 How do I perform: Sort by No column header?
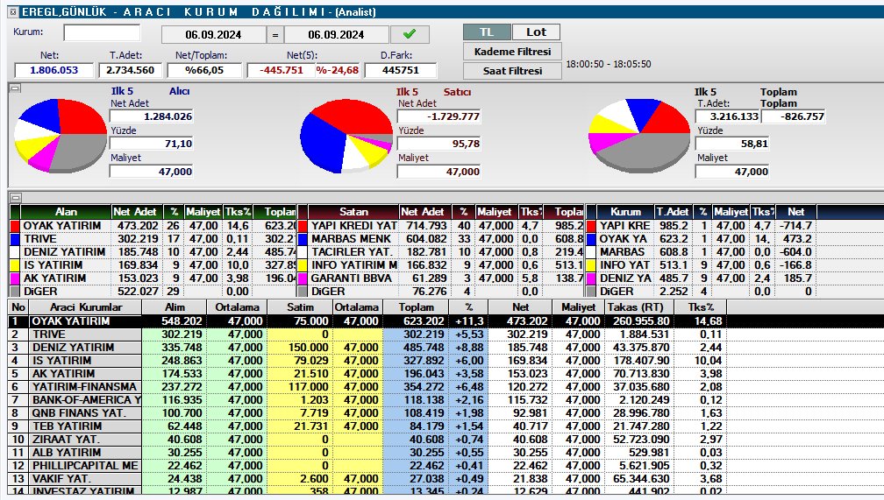(x=18, y=307)
